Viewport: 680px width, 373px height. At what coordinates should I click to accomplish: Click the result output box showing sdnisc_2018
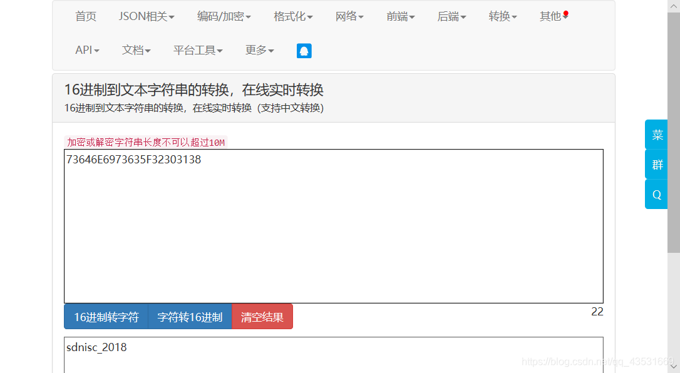point(334,355)
